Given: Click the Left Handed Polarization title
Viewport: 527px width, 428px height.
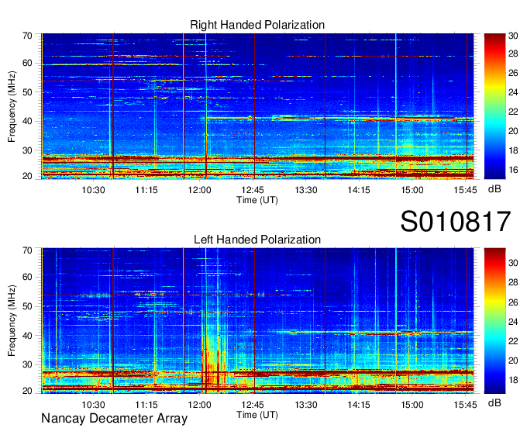Looking at the screenshot, I should tap(257, 240).
